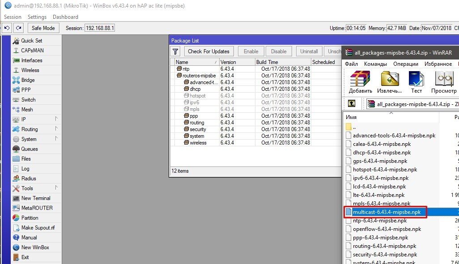Viewport: 459px width, 264px height.
Task: Open Файл menu in WinRAR
Action: click(351, 64)
